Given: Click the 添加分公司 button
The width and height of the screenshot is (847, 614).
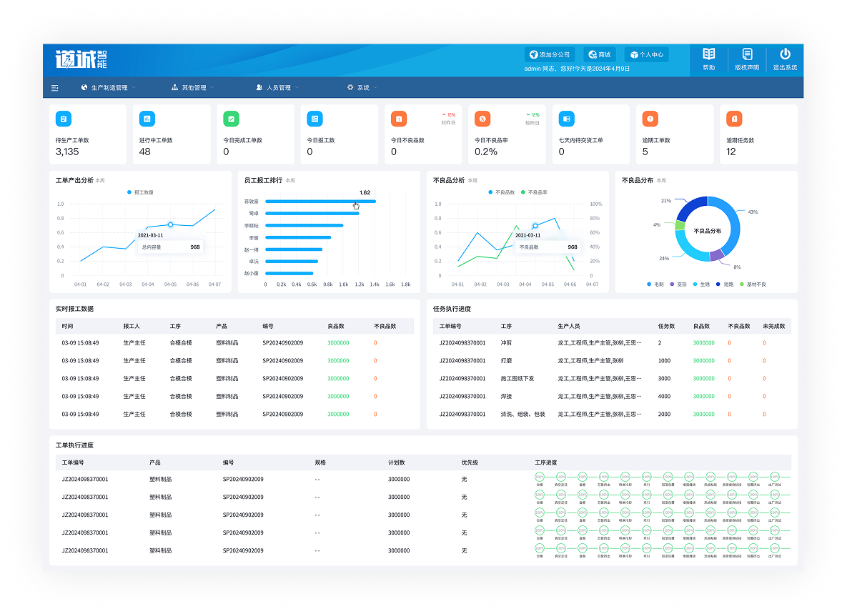Looking at the screenshot, I should click(x=550, y=54).
